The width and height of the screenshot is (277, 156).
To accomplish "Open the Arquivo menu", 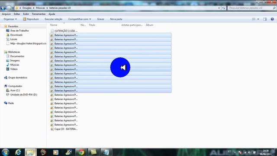I will (x=6, y=14).
